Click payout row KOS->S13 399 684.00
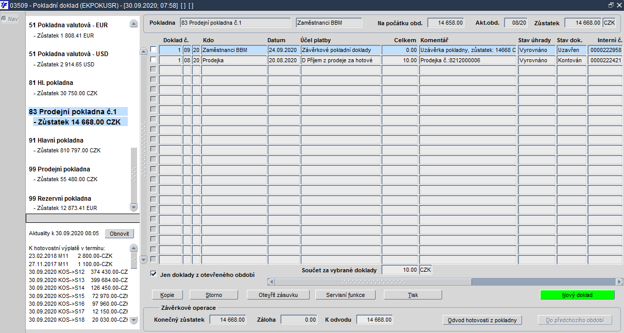624x333 pixels. pyautogui.click(x=78, y=279)
